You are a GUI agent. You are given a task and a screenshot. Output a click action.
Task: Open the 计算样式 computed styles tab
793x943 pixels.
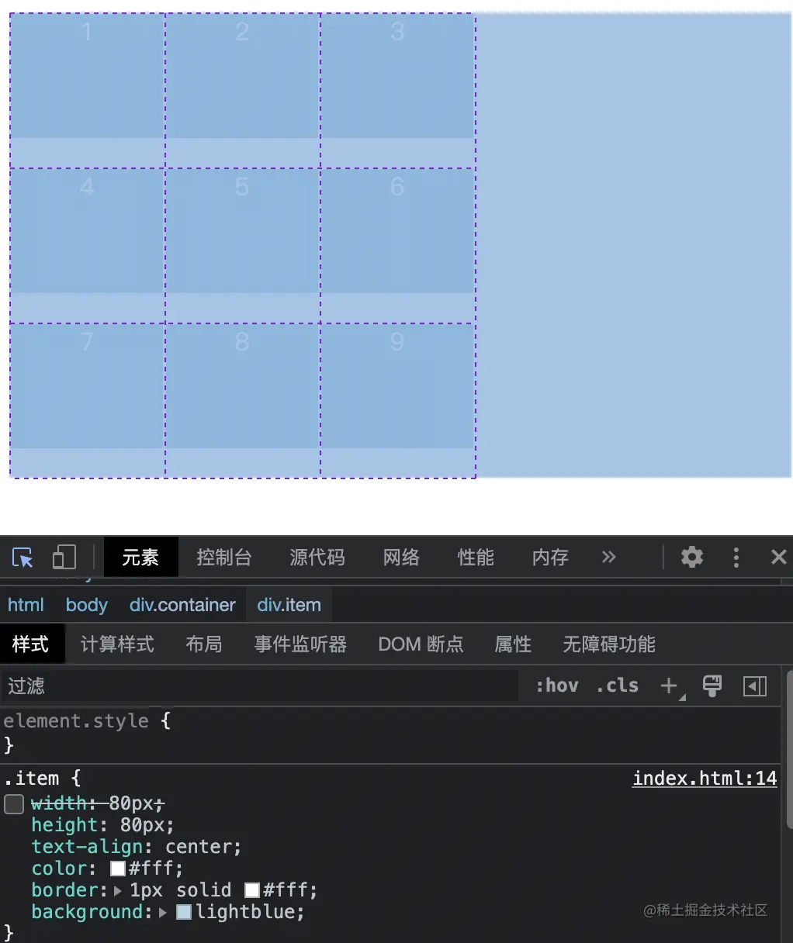116,644
